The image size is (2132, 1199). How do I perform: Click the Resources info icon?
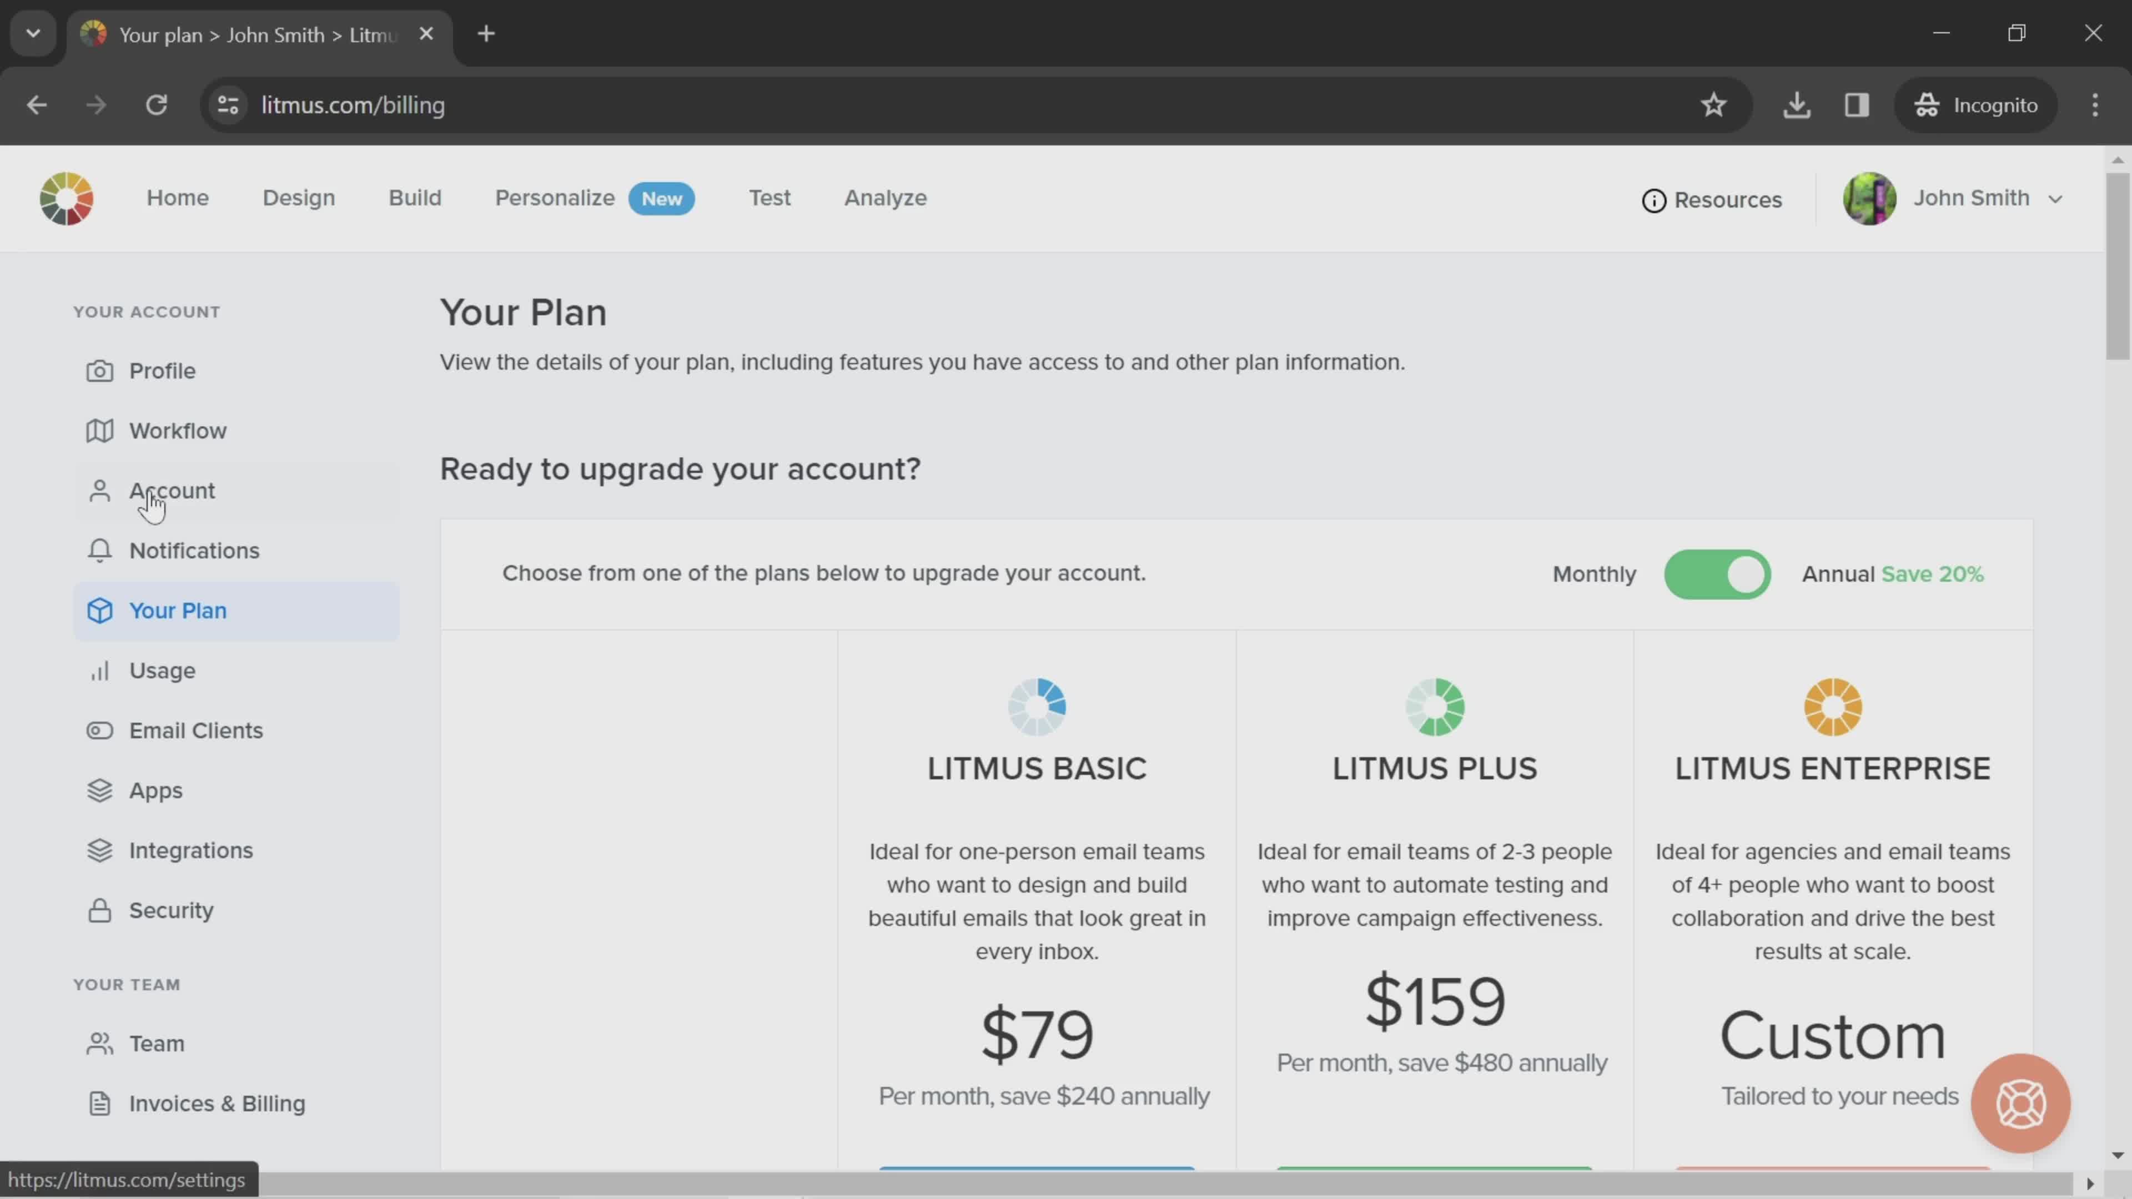point(1653,200)
